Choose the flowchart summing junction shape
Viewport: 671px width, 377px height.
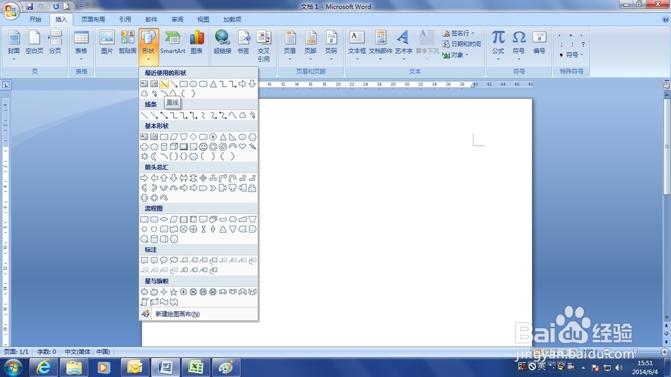pyautogui.click(x=184, y=229)
